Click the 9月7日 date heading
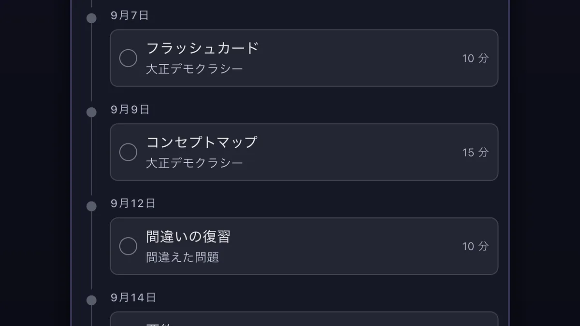 coord(130,15)
